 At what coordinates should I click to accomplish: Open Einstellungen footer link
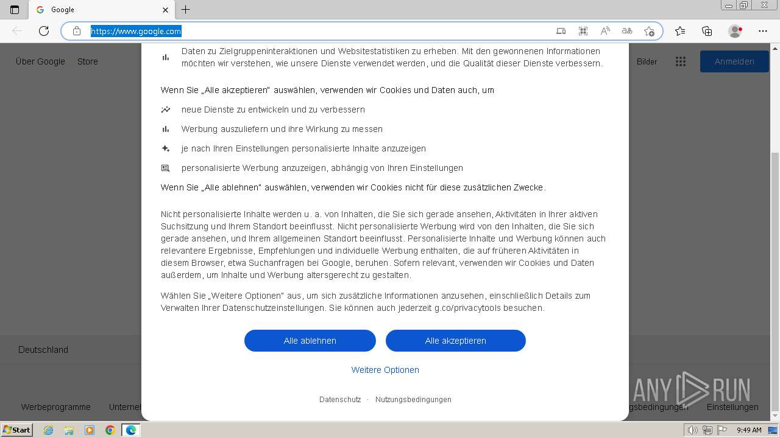732,407
